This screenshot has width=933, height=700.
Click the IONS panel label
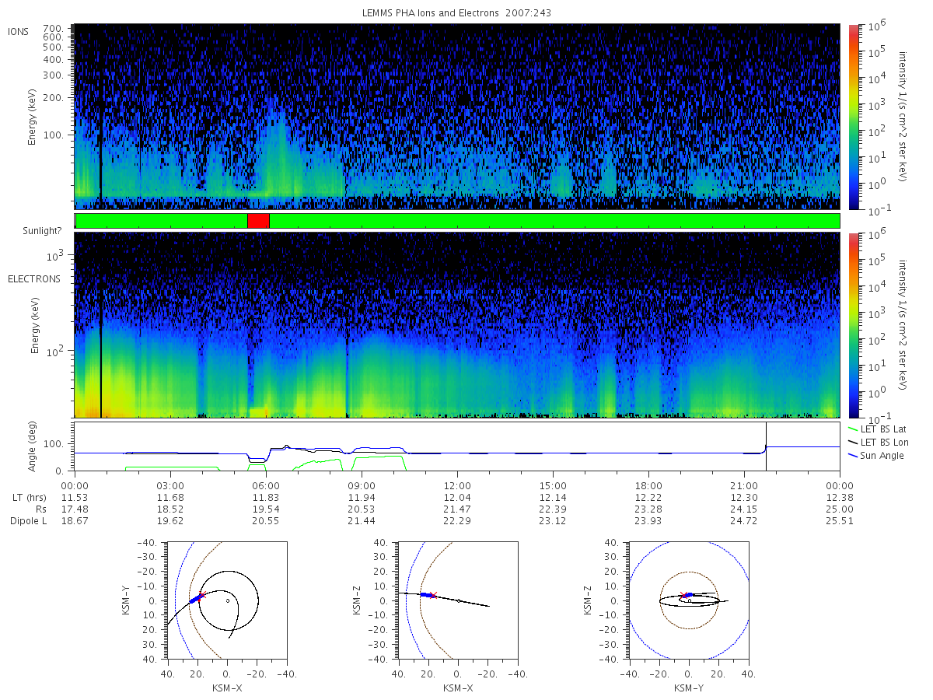click(x=19, y=31)
